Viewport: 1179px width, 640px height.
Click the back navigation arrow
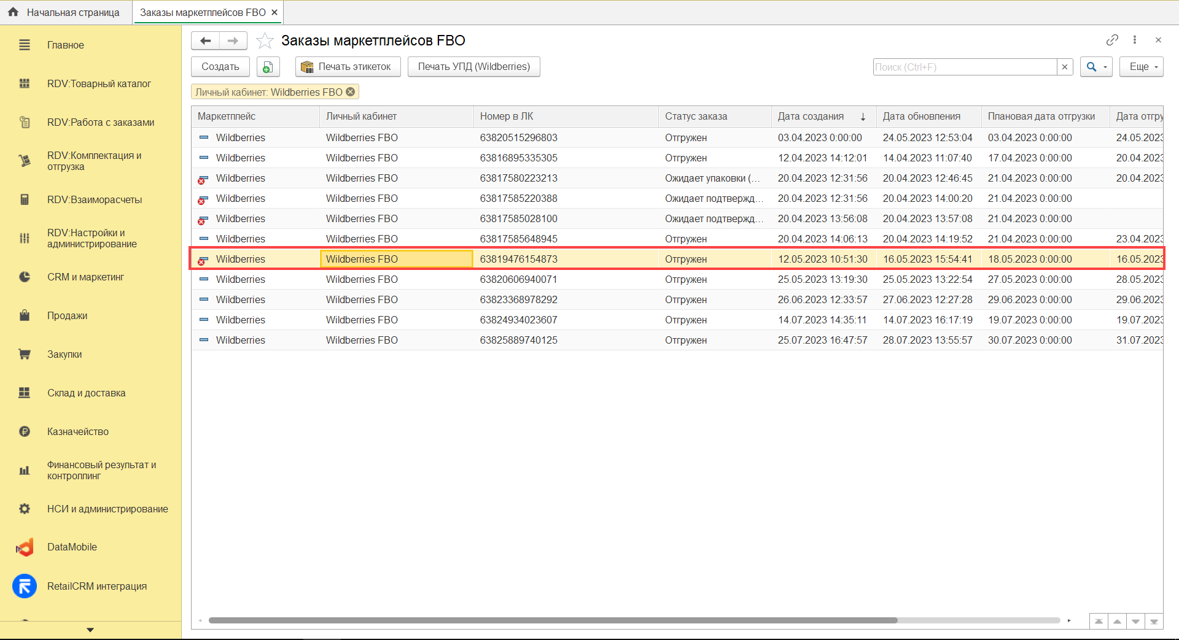pyautogui.click(x=206, y=41)
